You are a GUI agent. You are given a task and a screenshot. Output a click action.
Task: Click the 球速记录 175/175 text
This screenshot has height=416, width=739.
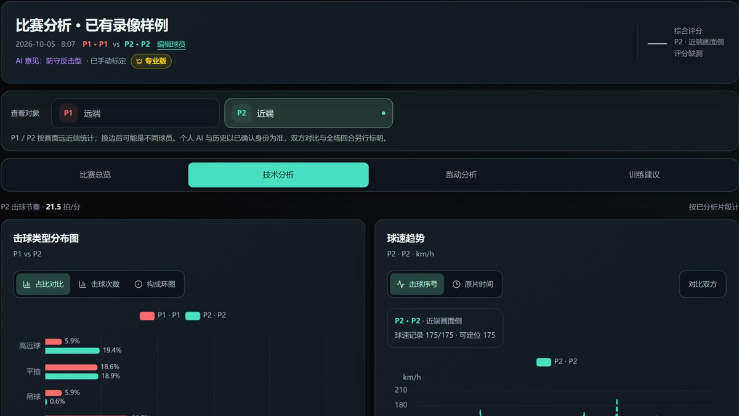coord(424,335)
